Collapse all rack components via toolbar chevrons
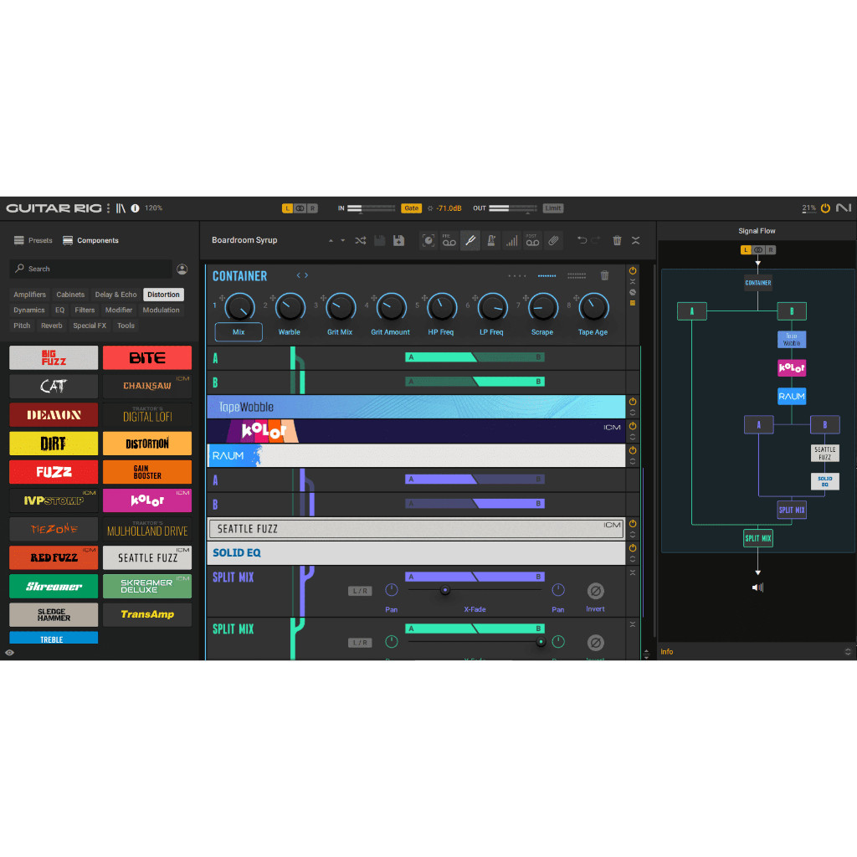 pos(636,240)
